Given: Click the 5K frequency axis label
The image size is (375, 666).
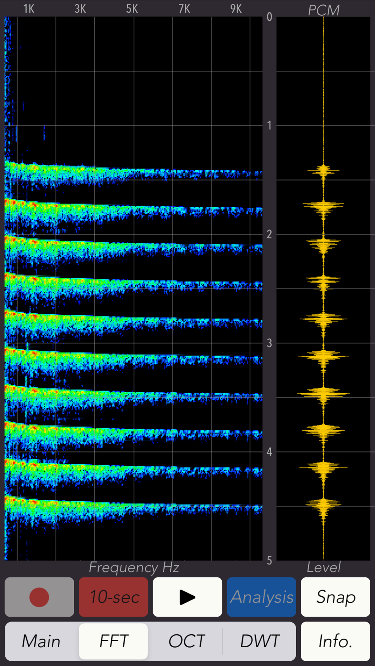Looking at the screenshot, I should tap(132, 9).
